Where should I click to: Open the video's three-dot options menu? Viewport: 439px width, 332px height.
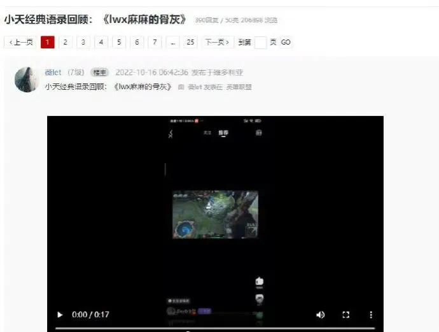pos(371,315)
